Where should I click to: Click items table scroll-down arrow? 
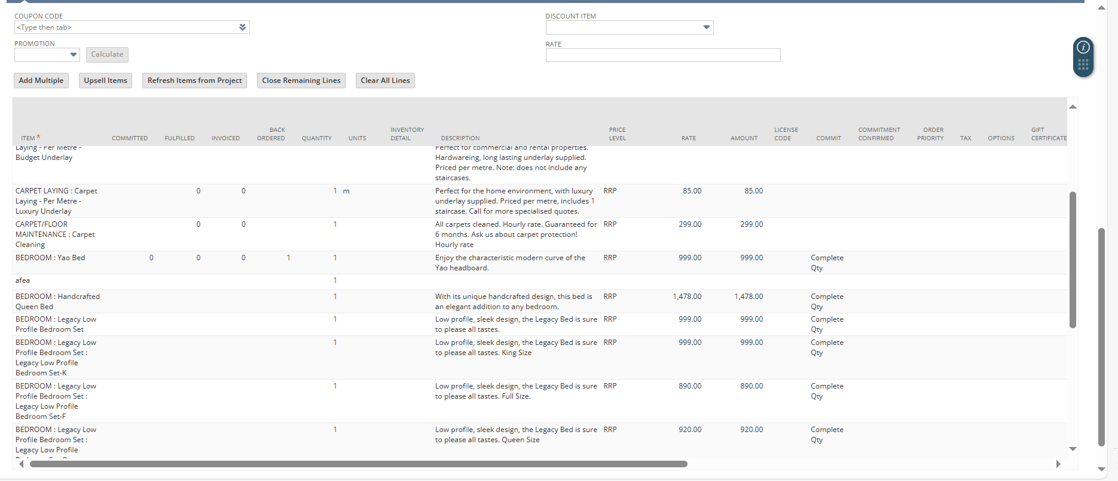click(1073, 449)
